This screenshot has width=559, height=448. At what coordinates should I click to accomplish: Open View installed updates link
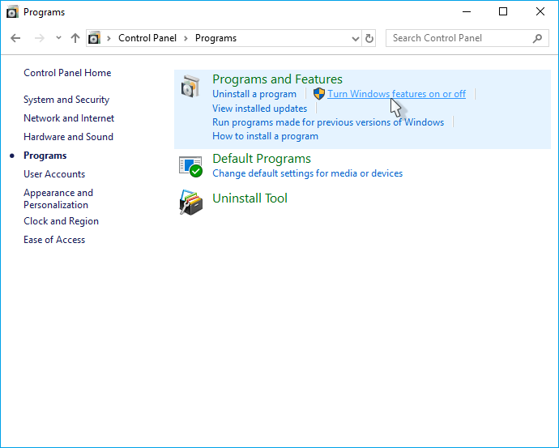pyautogui.click(x=259, y=109)
